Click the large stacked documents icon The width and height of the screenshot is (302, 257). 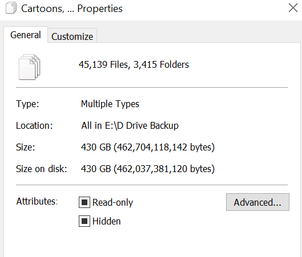29,67
